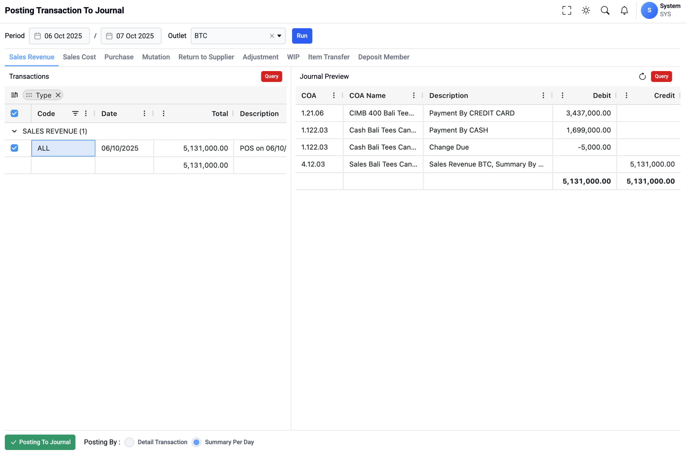The width and height of the screenshot is (687, 454).
Task: Clear the BTC outlet selection
Action: [x=272, y=36]
